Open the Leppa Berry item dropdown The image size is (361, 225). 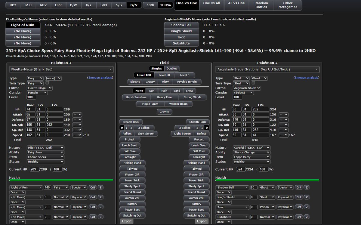(251, 157)
